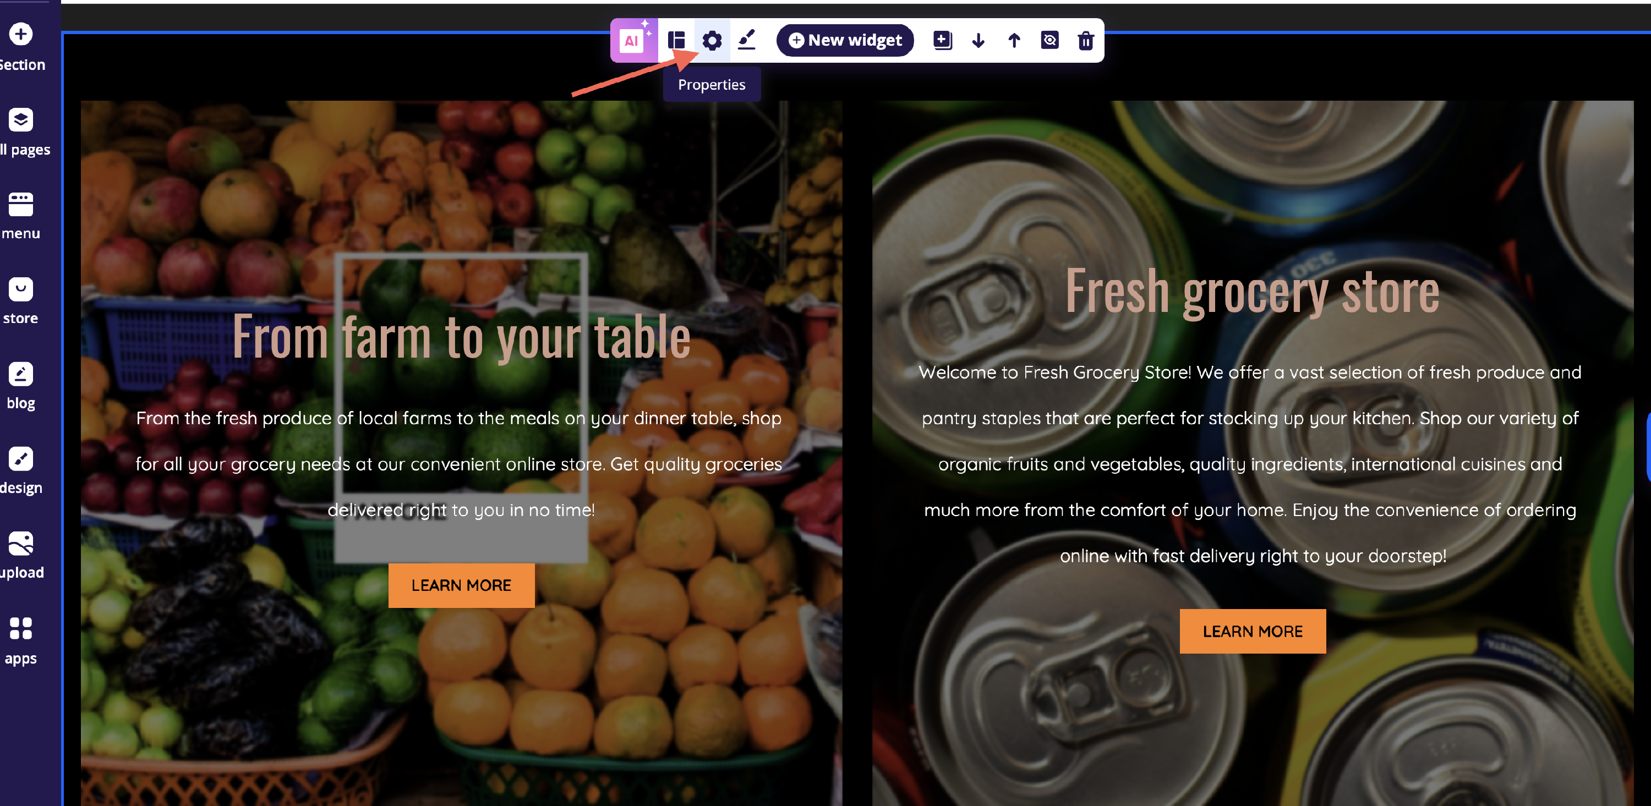This screenshot has width=1651, height=806.
Task: Open the blog sidebar item
Action: tap(21, 386)
